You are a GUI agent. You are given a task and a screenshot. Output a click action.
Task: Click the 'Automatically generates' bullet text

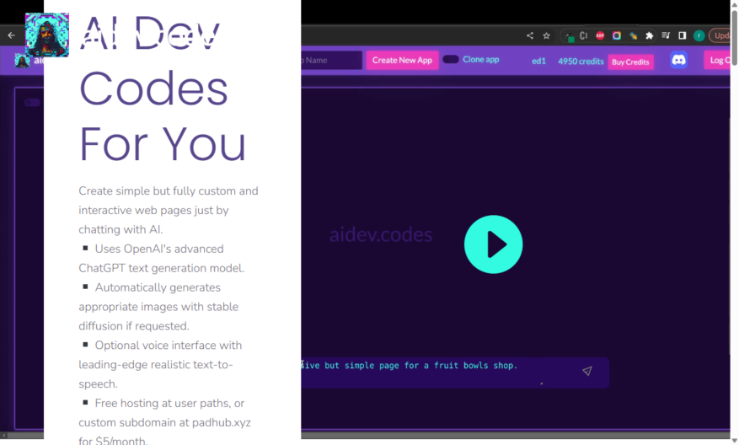pos(158,287)
